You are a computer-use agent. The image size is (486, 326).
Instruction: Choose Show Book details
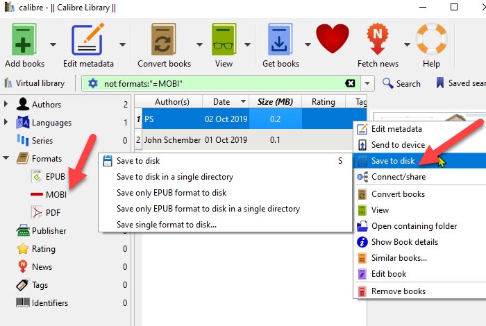(419, 242)
